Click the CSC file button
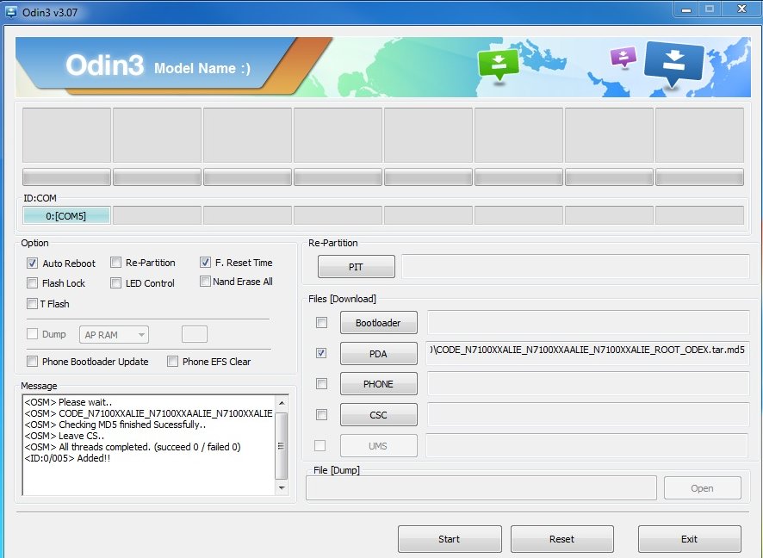 pos(379,414)
